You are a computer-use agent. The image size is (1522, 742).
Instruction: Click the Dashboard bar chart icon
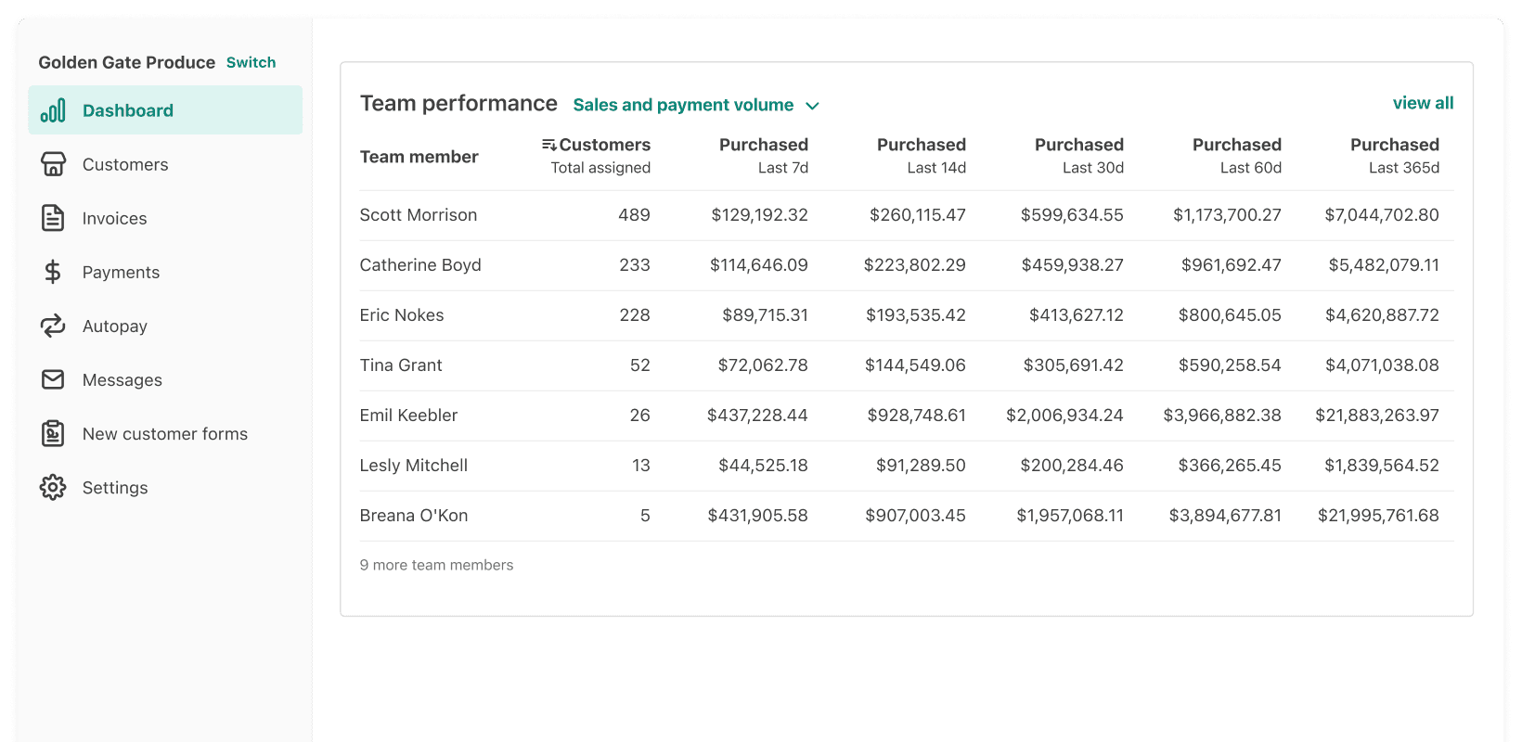click(53, 110)
